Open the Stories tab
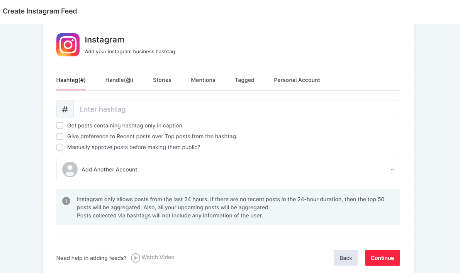The image size is (460, 273). pyautogui.click(x=162, y=80)
